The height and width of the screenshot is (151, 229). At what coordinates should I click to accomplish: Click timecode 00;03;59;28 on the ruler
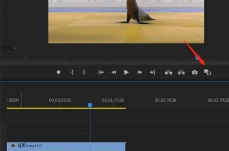point(218,100)
